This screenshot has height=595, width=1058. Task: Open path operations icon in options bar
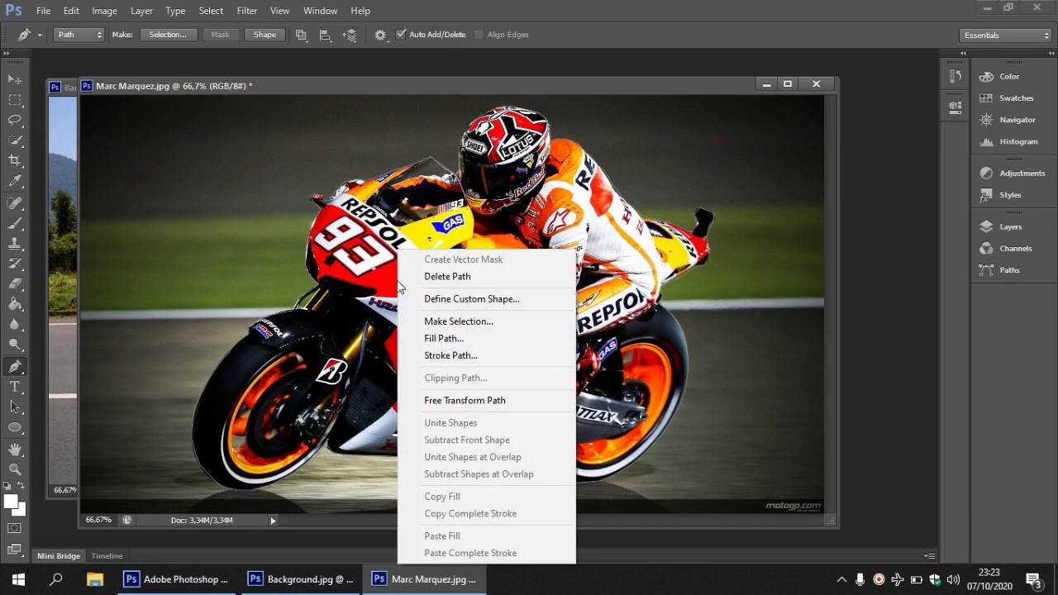click(301, 35)
